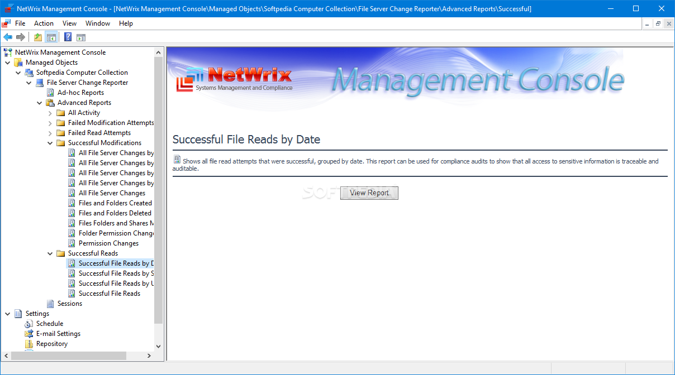The image size is (675, 375).
Task: Click the Sessions document icon
Action: pos(50,304)
